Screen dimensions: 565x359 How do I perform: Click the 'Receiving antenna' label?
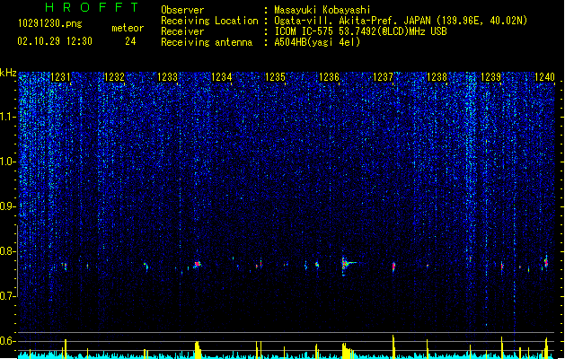(207, 42)
